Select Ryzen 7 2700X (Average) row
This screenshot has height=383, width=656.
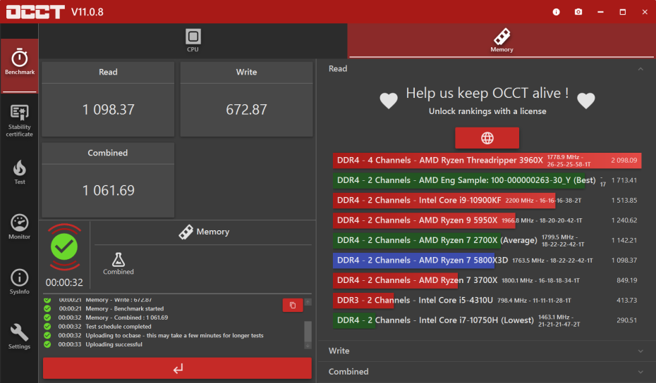click(487, 241)
